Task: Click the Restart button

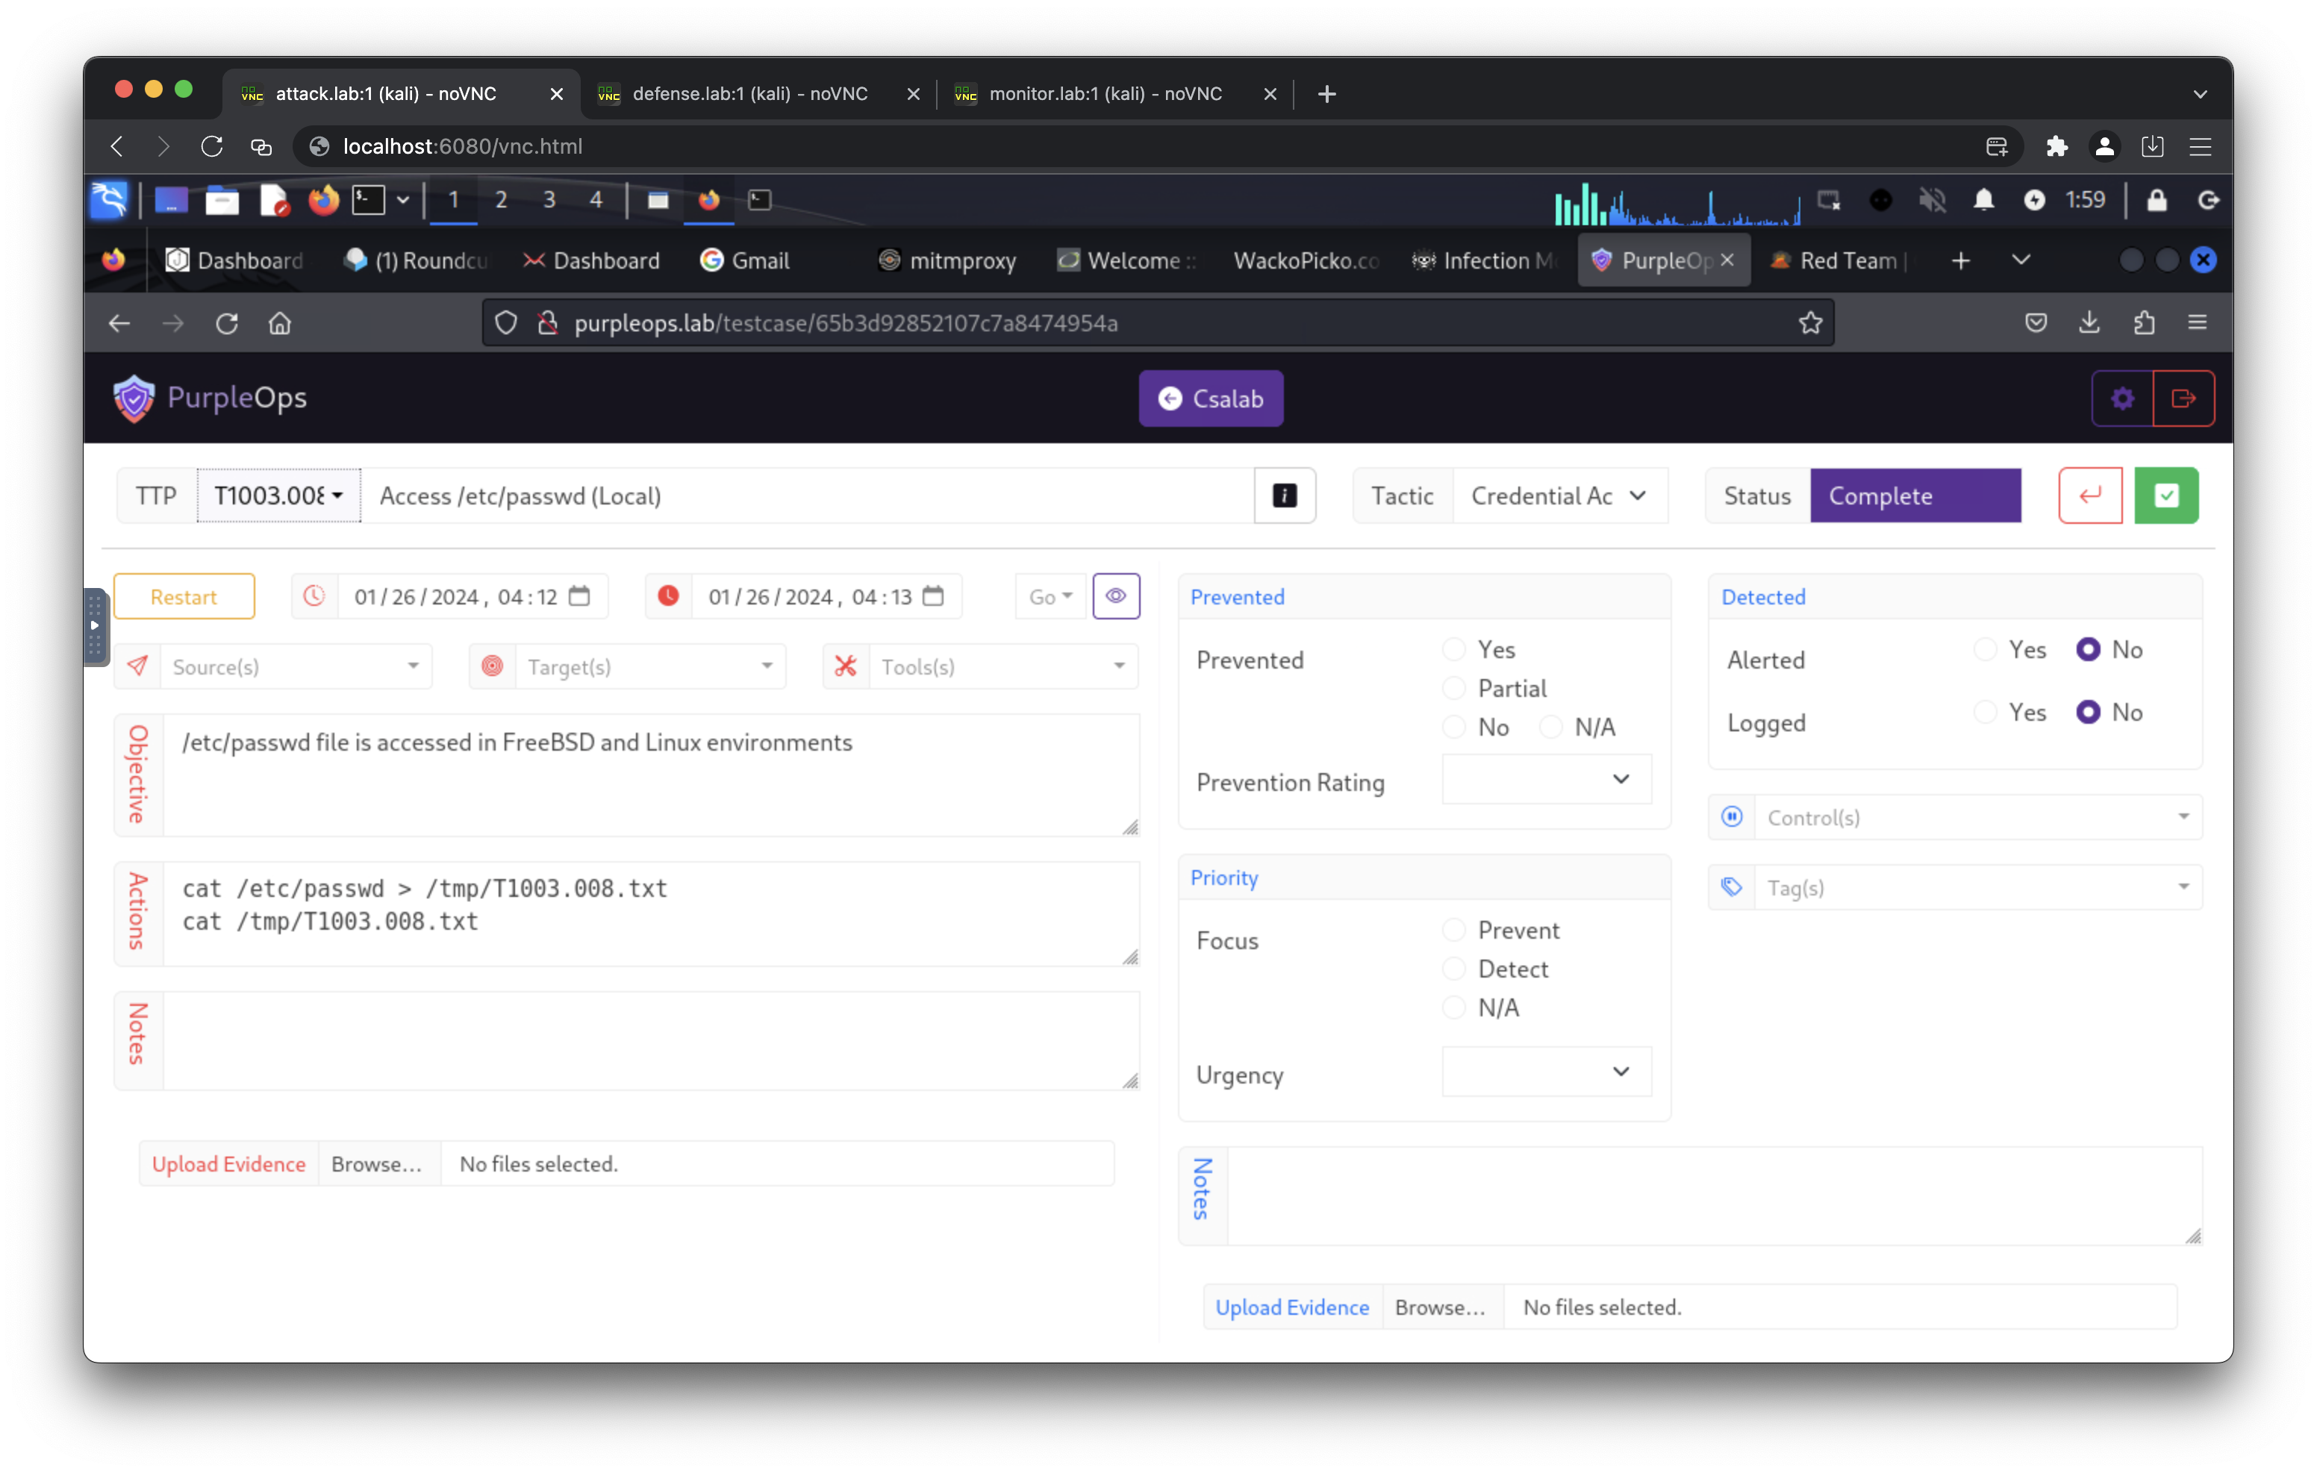Action: pos(184,596)
